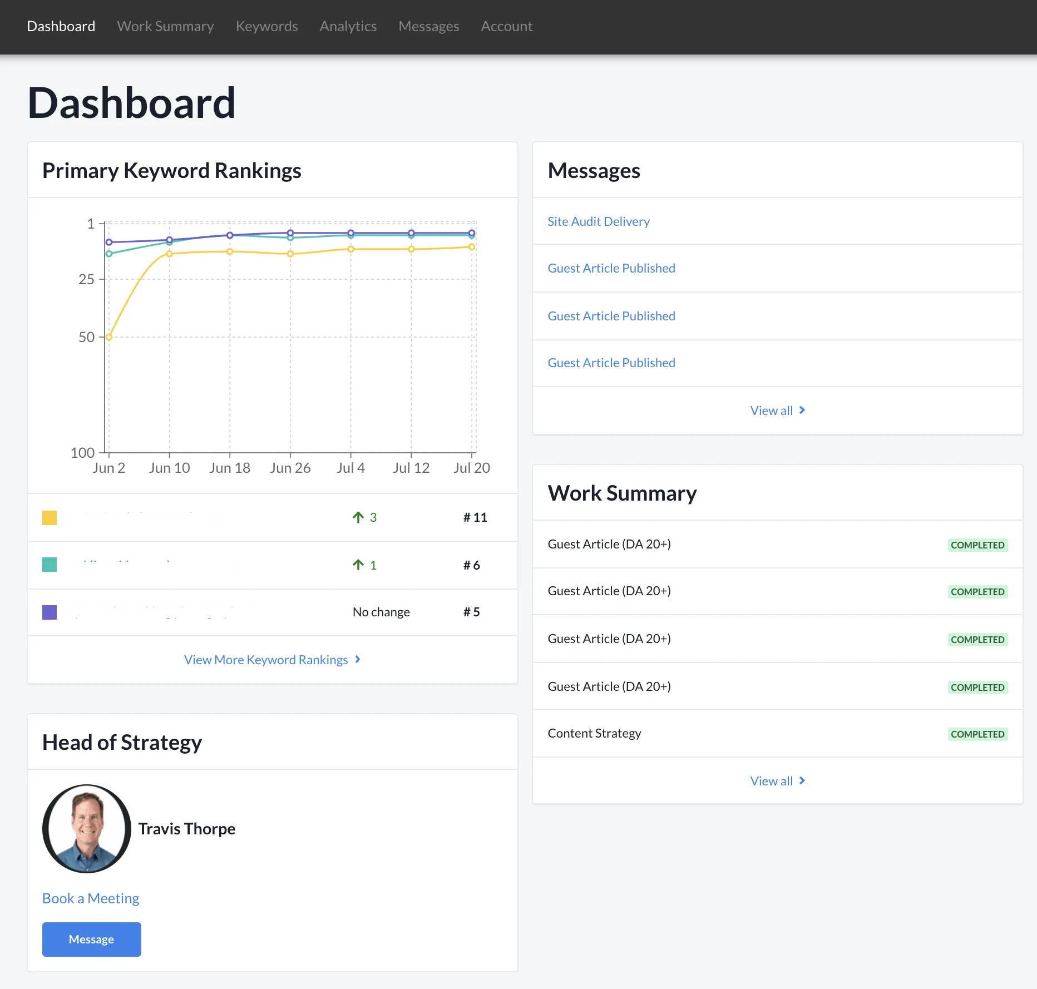The height and width of the screenshot is (989, 1037).
Task: Click the yellow keyword color swatch
Action: (x=50, y=518)
